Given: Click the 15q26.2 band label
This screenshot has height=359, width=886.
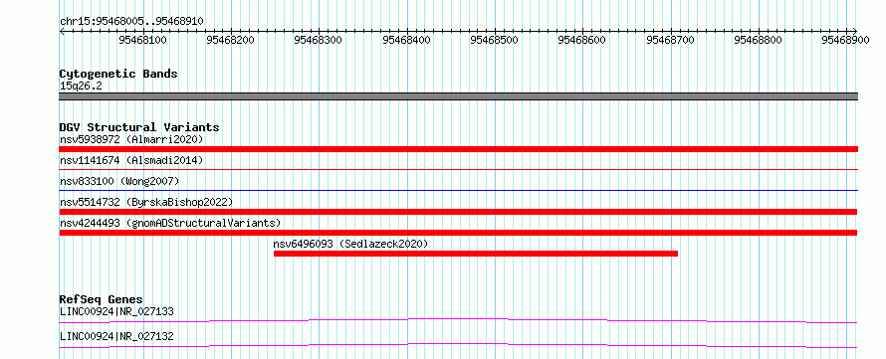Looking at the screenshot, I should pos(81,87).
